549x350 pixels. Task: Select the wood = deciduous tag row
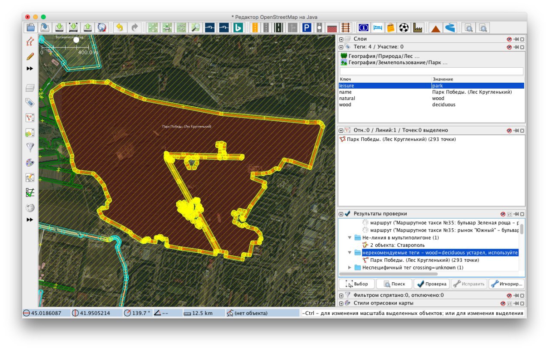point(431,105)
